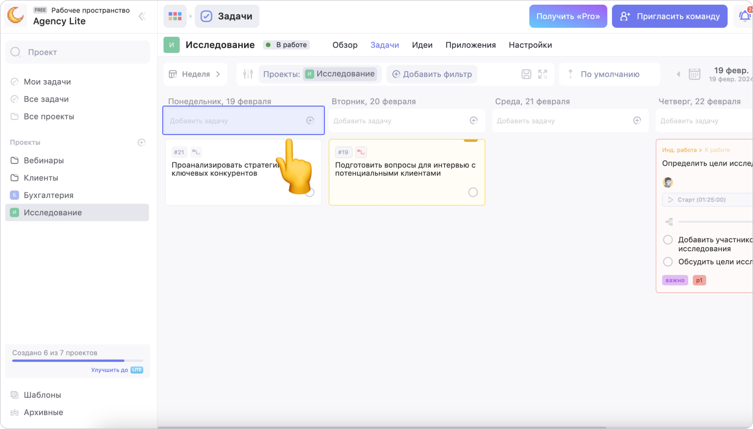Open the Проекты: Исследование filter chip
The width and height of the screenshot is (753, 429).
point(320,74)
